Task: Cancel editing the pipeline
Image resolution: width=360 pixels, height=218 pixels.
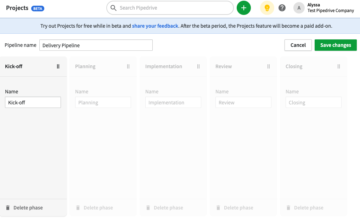Action: 298,45
